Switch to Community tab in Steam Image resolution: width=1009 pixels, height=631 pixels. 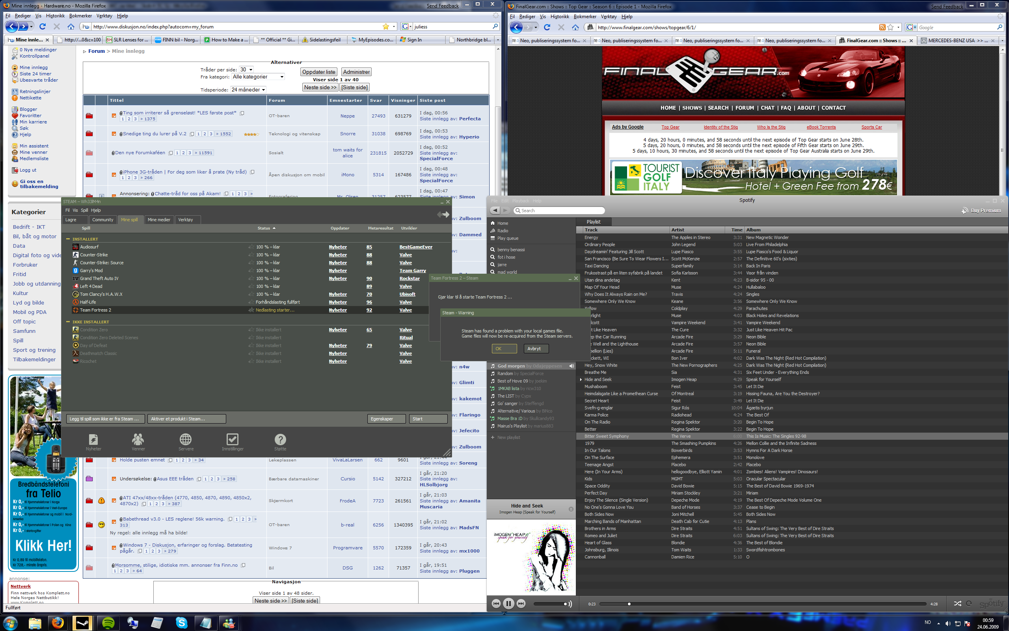coord(102,220)
